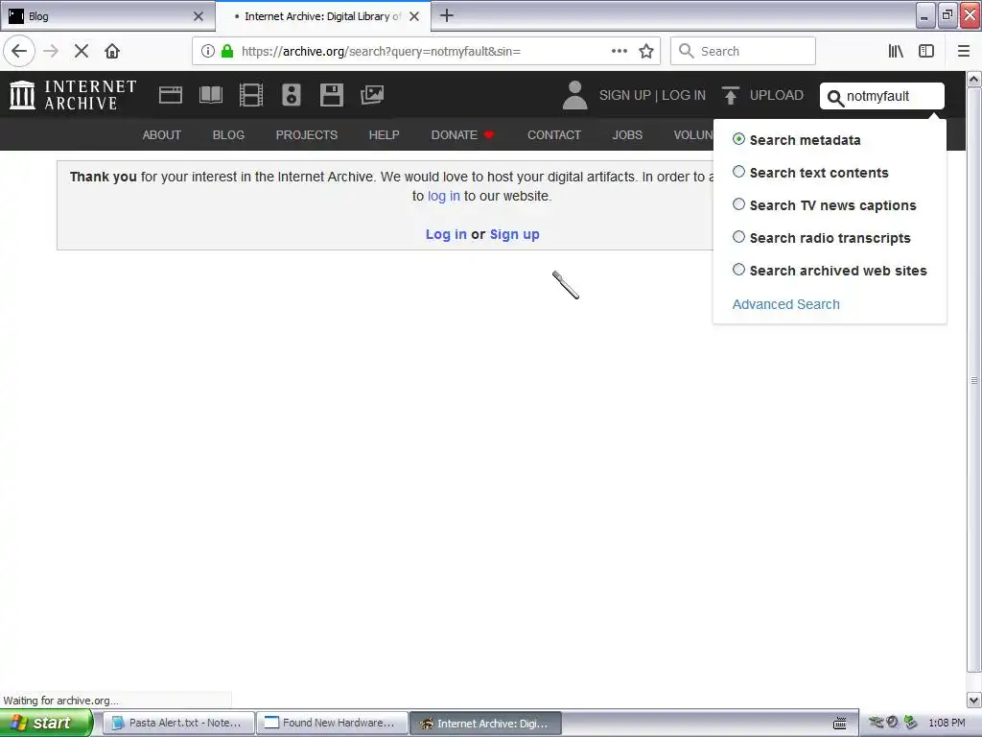The image size is (982, 737).
Task: Click the LOG IN link in header
Action: point(684,95)
